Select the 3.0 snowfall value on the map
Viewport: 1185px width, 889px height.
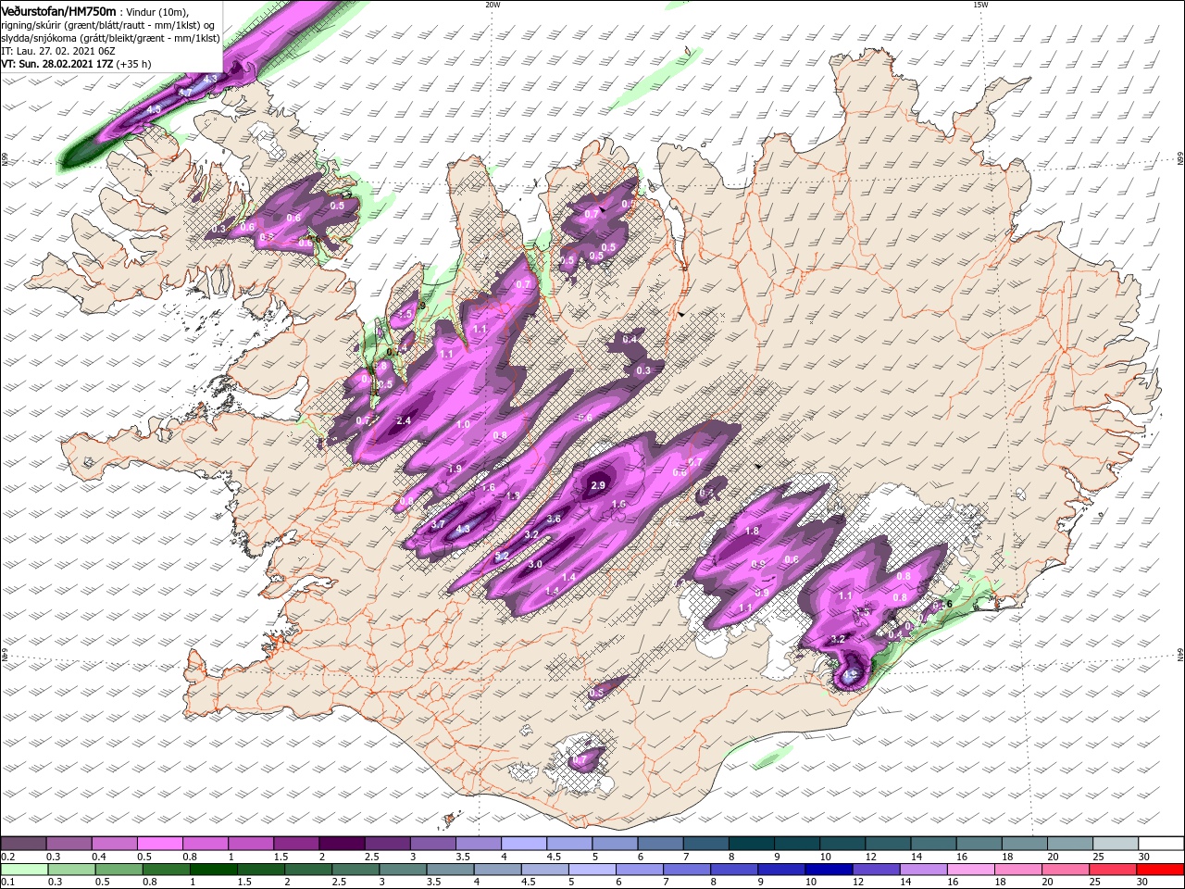point(535,564)
